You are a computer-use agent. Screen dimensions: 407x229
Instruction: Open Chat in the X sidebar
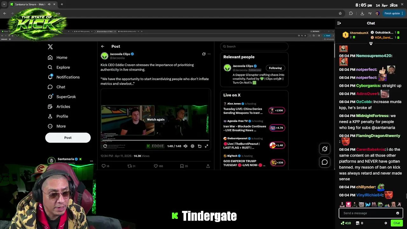(57, 87)
